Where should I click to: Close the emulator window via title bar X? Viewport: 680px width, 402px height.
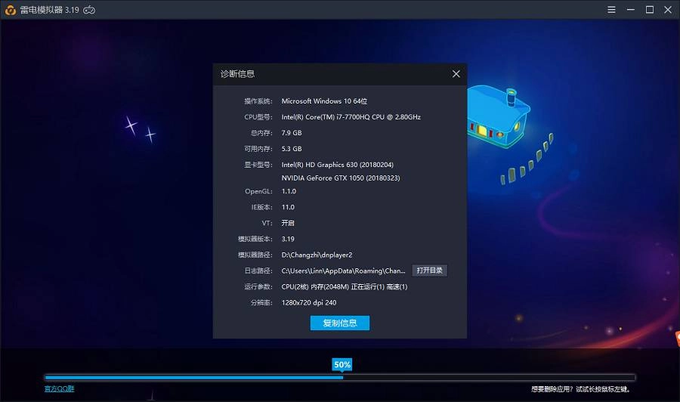(x=668, y=10)
